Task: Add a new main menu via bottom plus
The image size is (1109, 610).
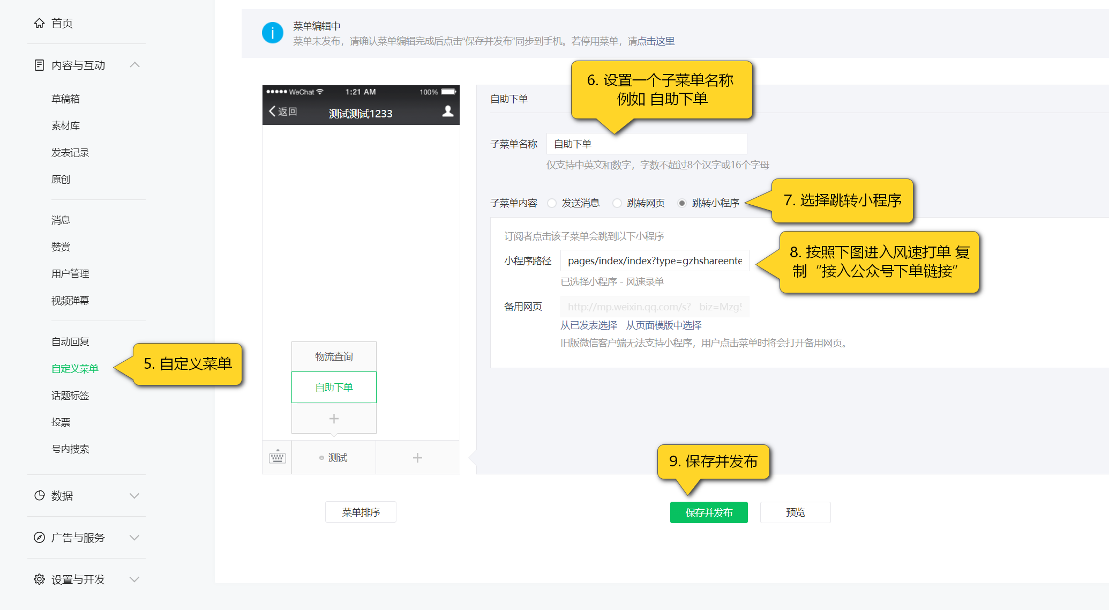Action: (417, 457)
